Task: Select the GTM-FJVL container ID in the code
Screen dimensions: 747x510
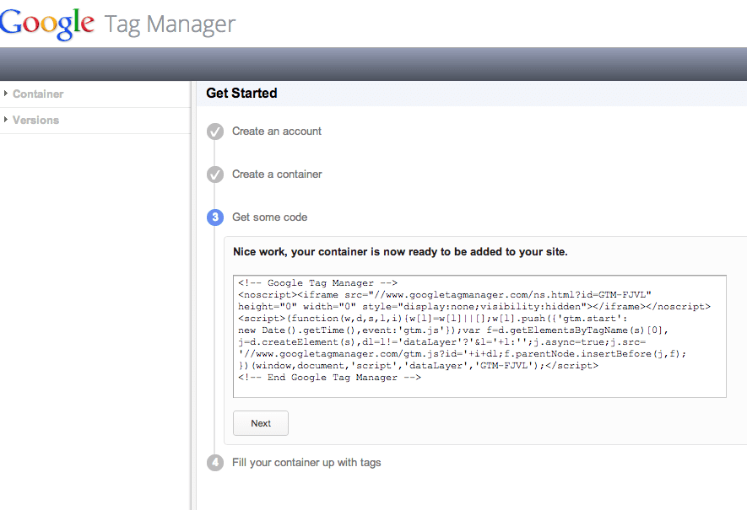Action: [x=624, y=293]
